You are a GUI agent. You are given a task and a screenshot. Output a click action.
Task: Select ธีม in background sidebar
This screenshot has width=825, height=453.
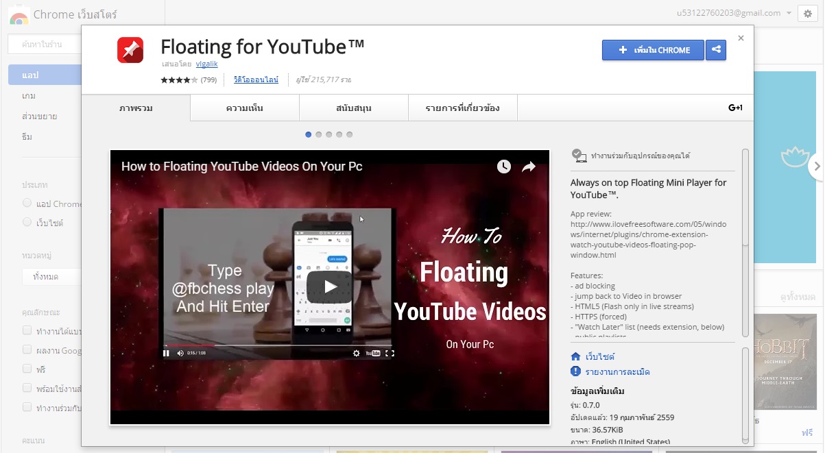tap(27, 136)
